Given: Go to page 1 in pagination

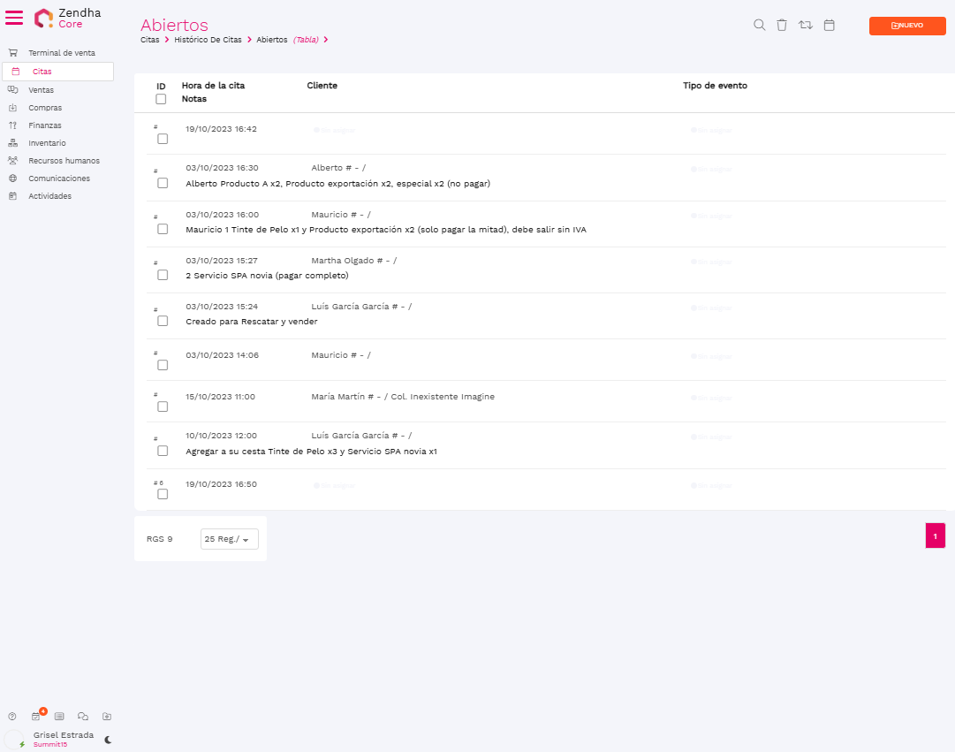Looking at the screenshot, I should click(935, 536).
